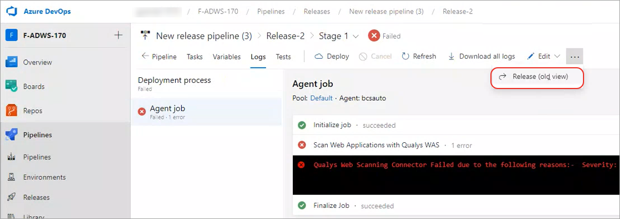Screen dimensions: 620x219
Task: Go back to Pipeline view
Action: 159,57
